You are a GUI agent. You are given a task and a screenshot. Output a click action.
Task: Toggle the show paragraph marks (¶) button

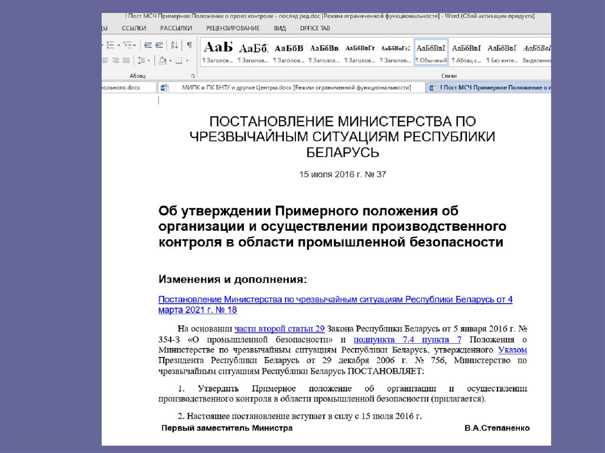189,45
